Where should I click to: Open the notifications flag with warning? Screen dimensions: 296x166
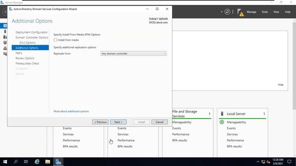click(x=240, y=12)
